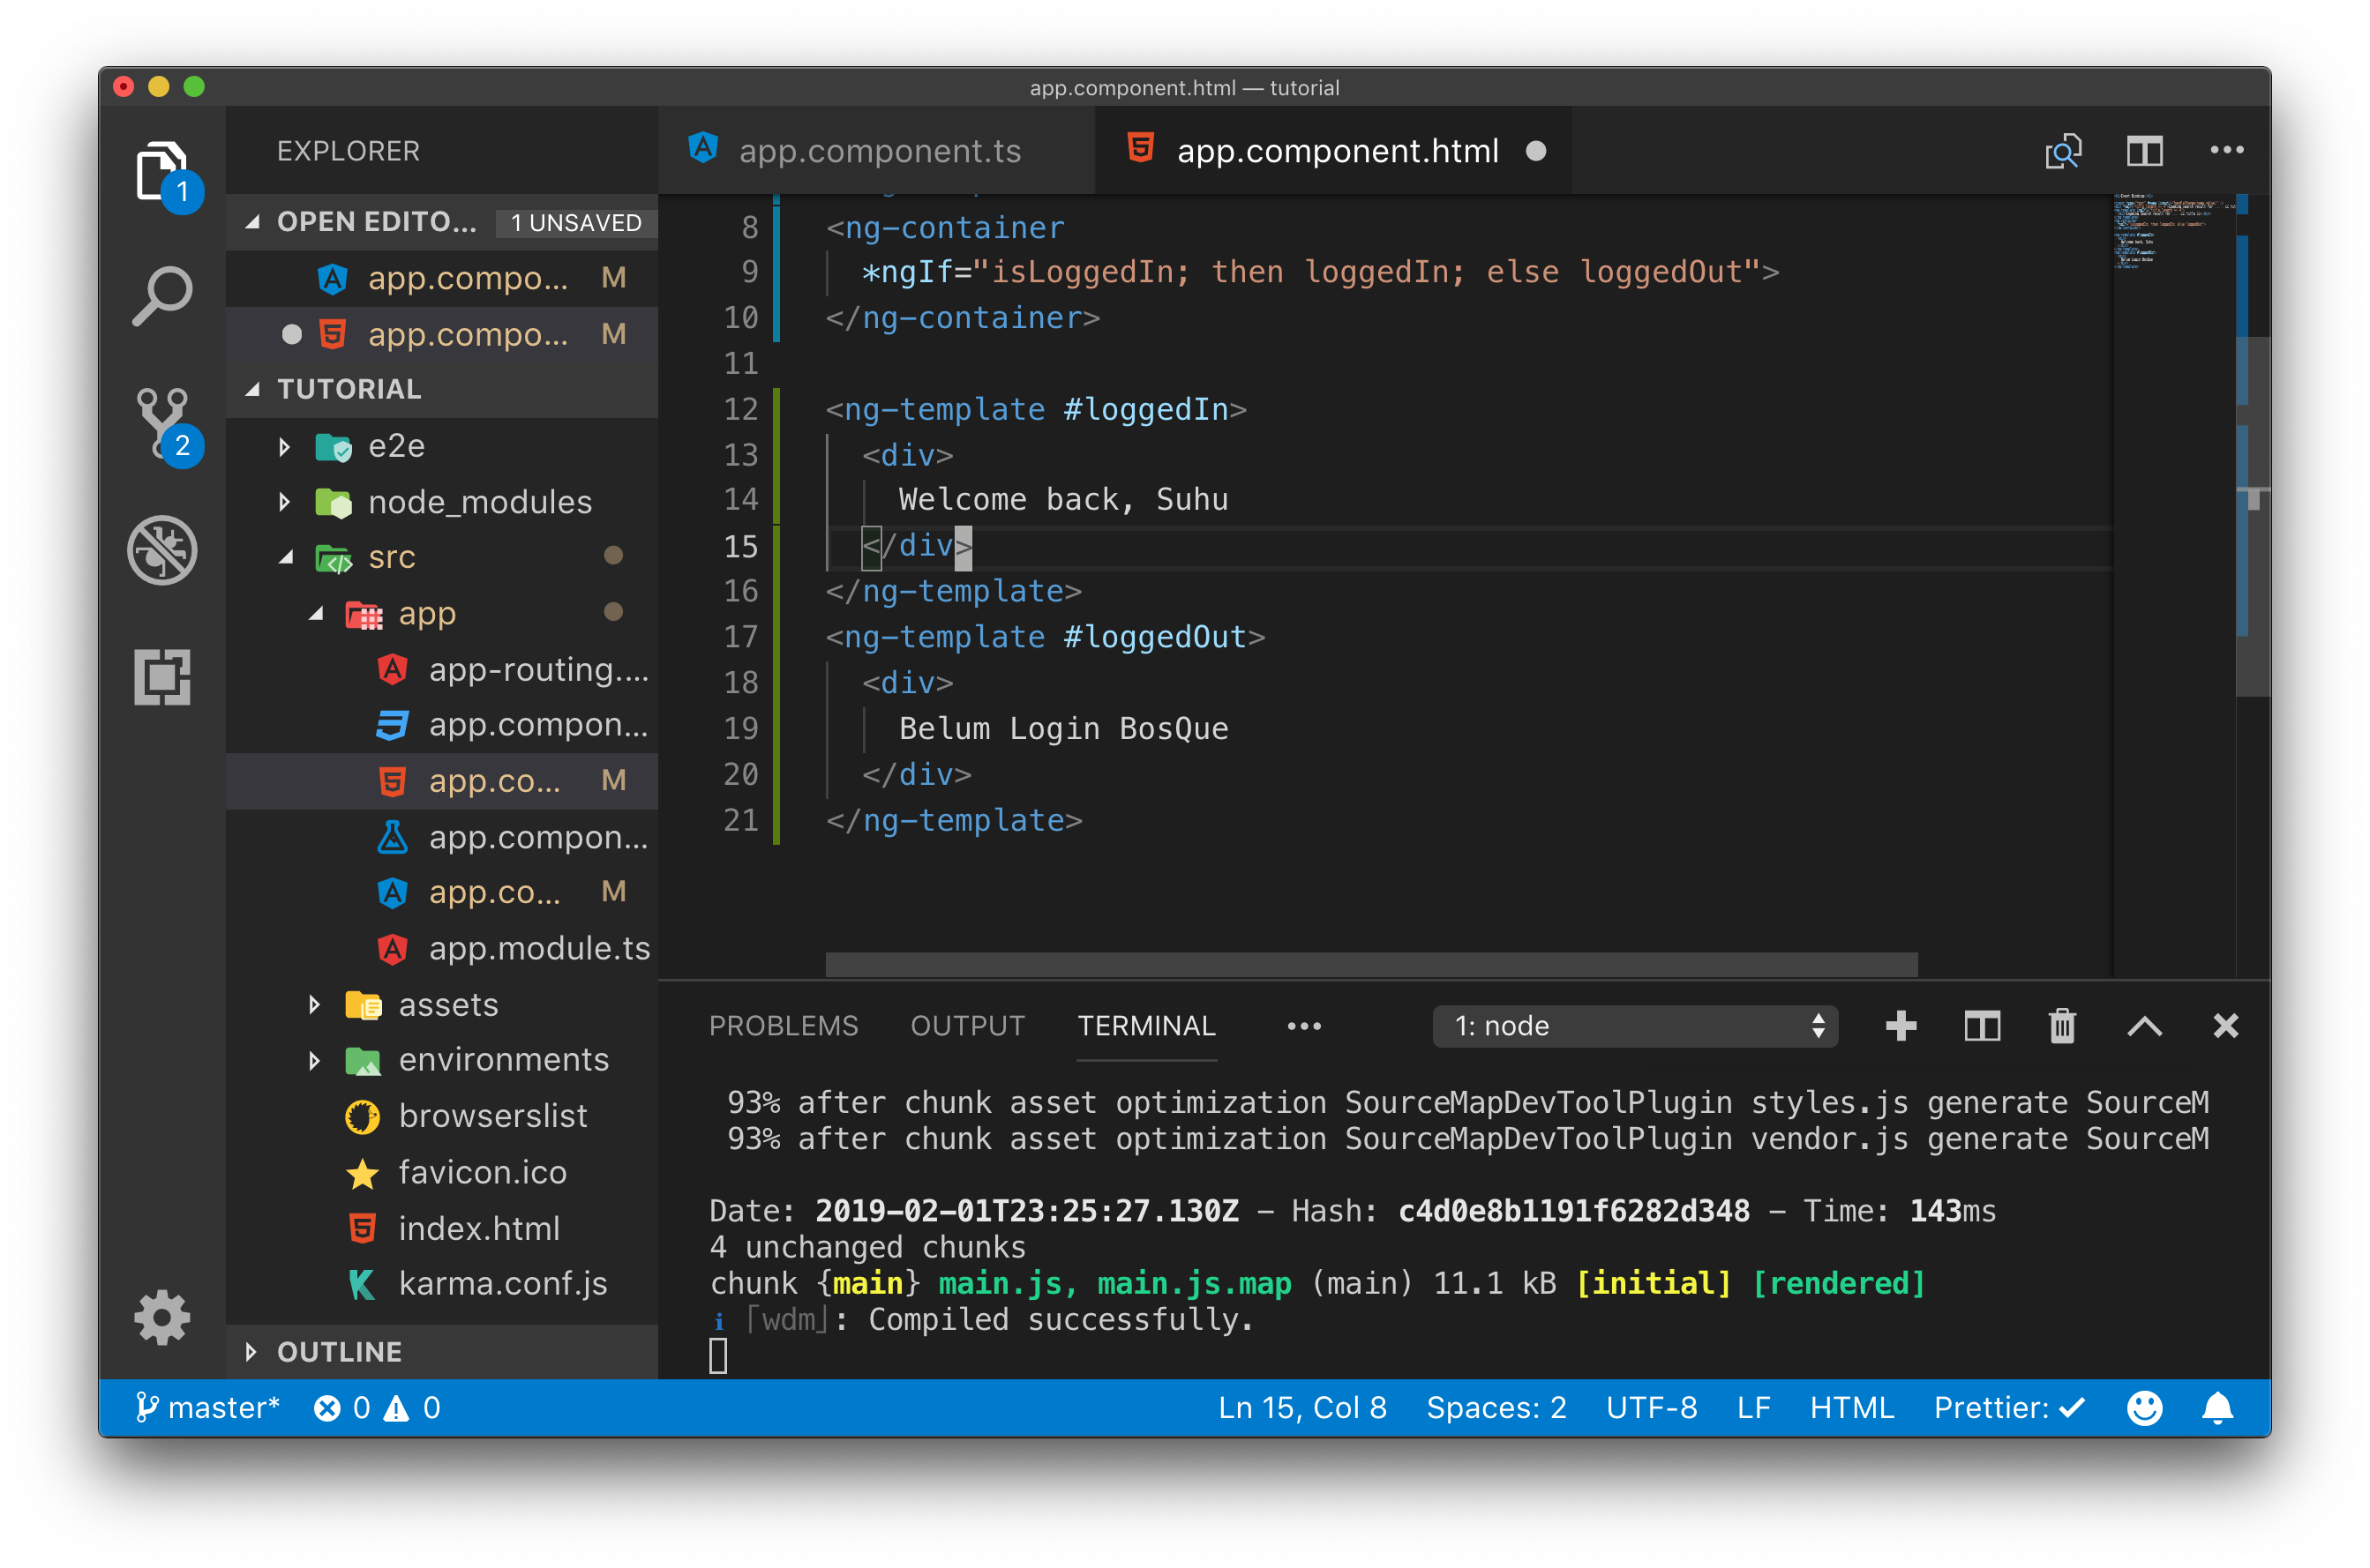Select Angular app.compo... in open editors
The width and height of the screenshot is (2370, 1568).
point(442,278)
